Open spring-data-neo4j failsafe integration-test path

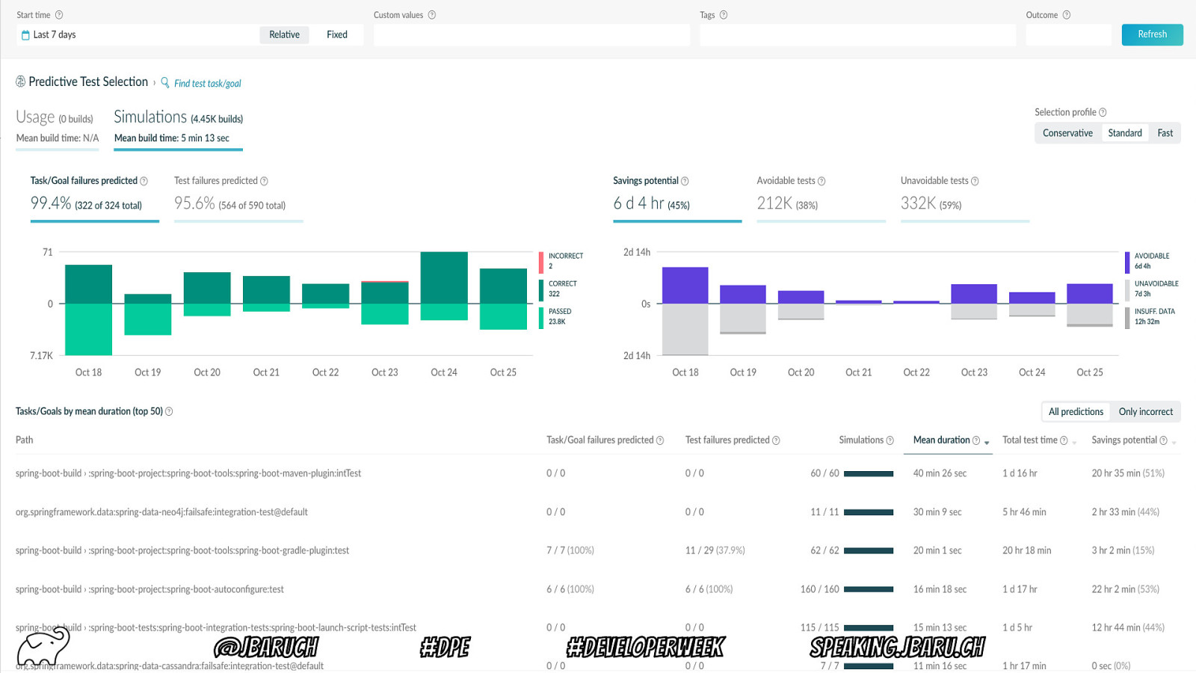tap(161, 512)
